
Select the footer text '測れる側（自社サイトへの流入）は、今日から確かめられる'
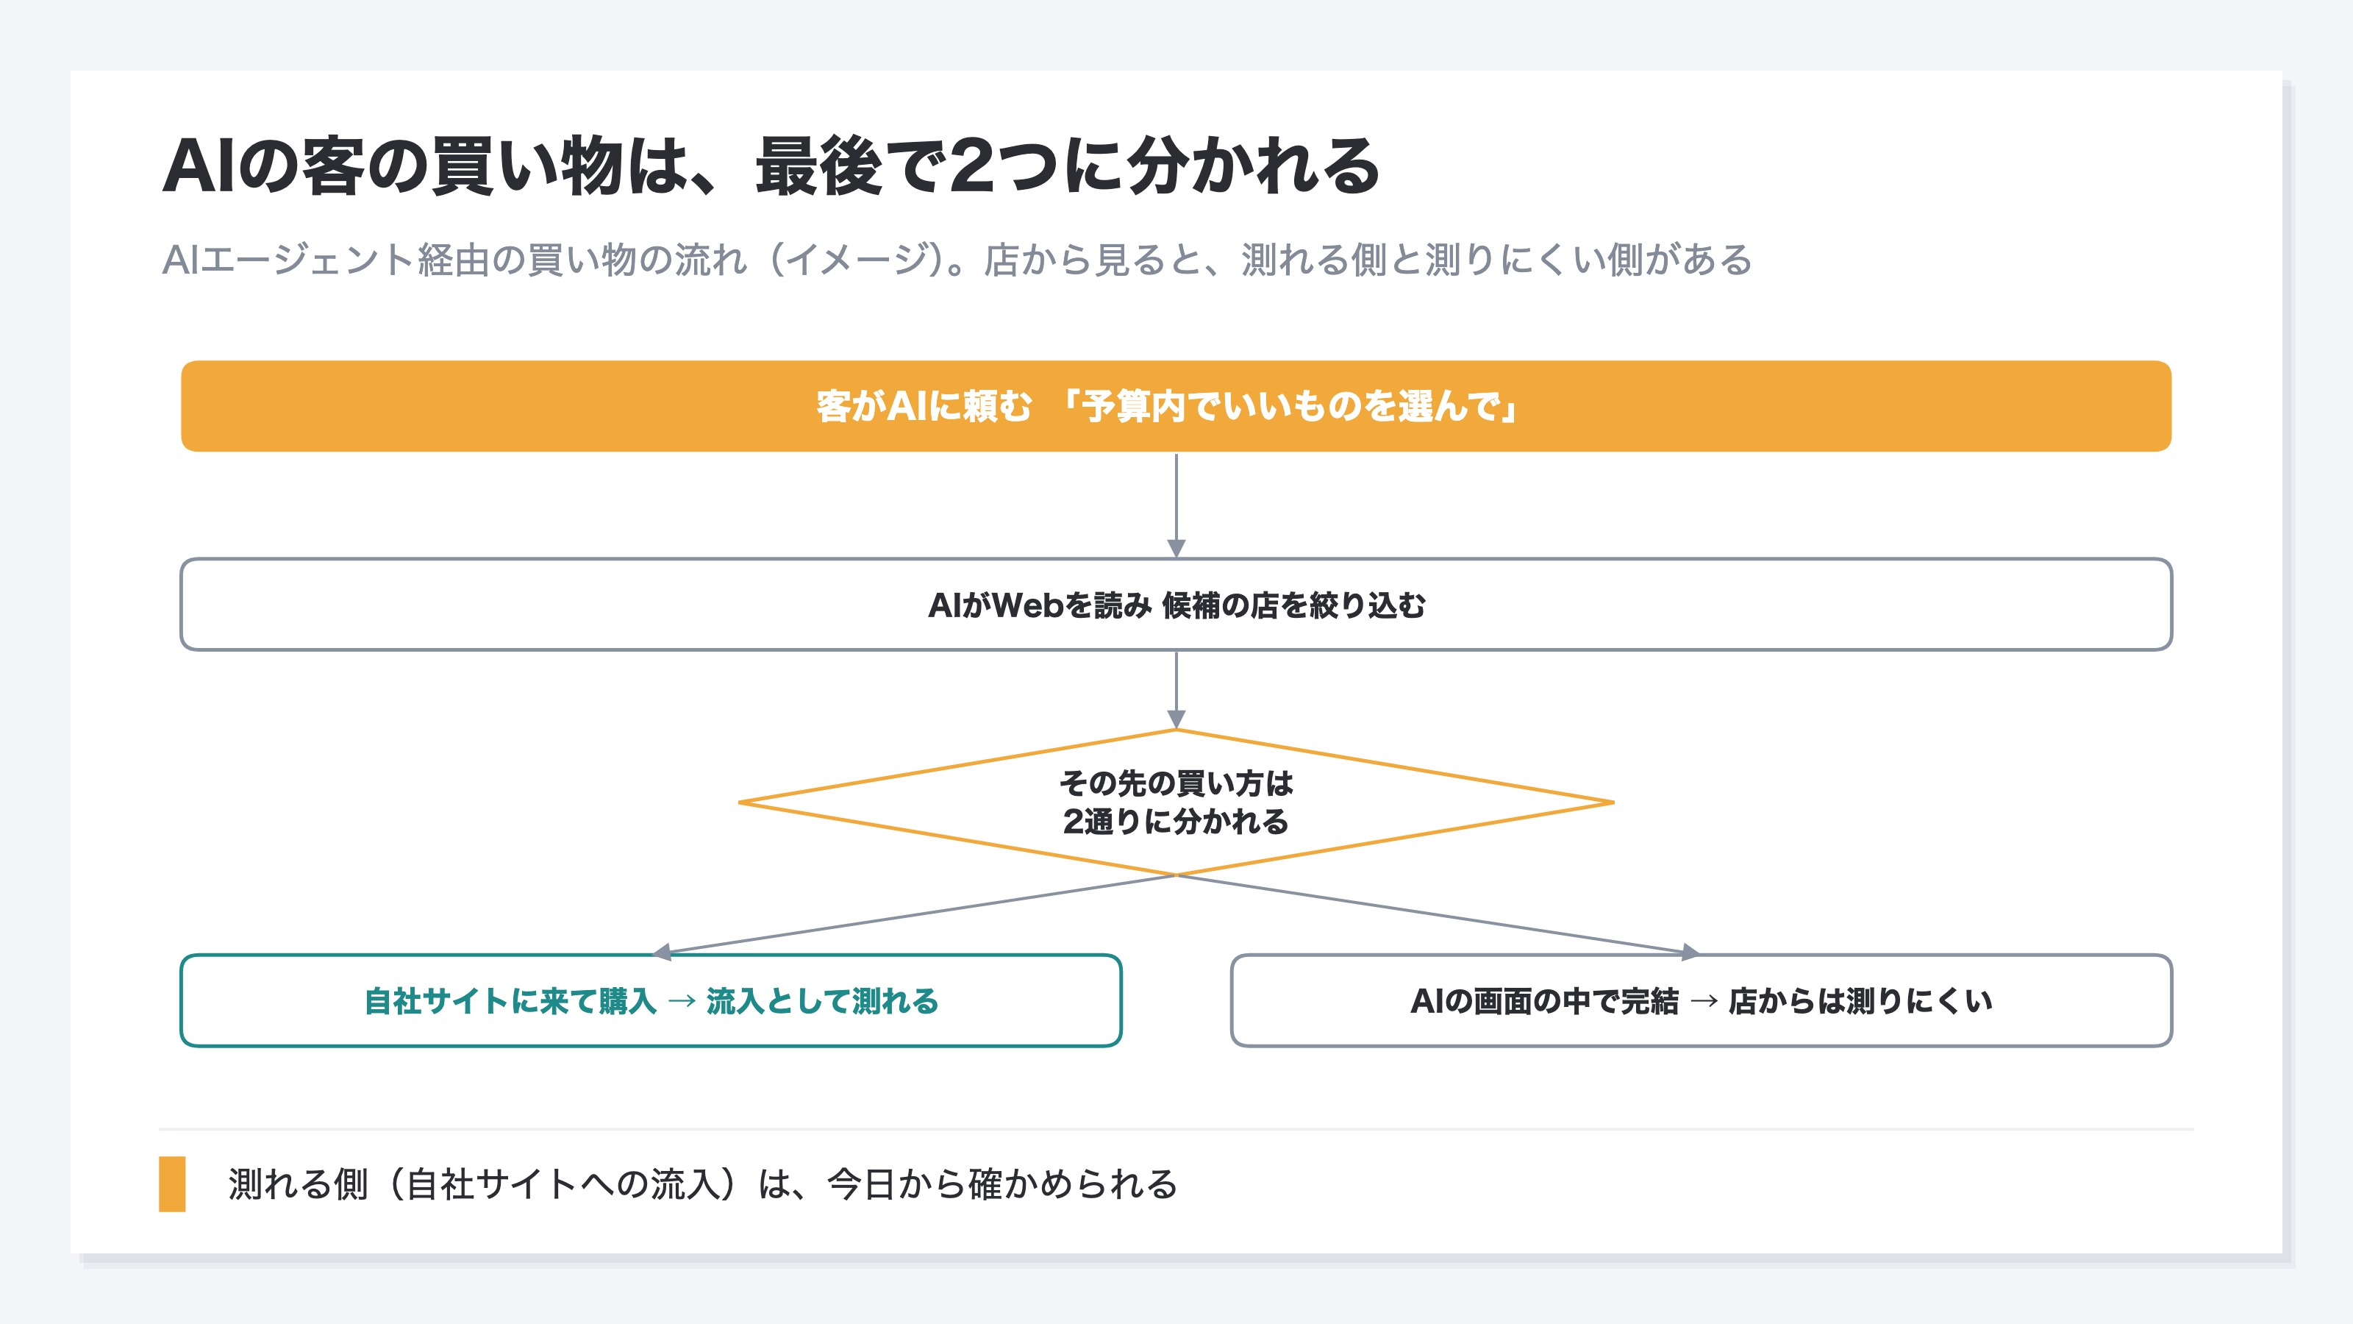click(702, 1184)
